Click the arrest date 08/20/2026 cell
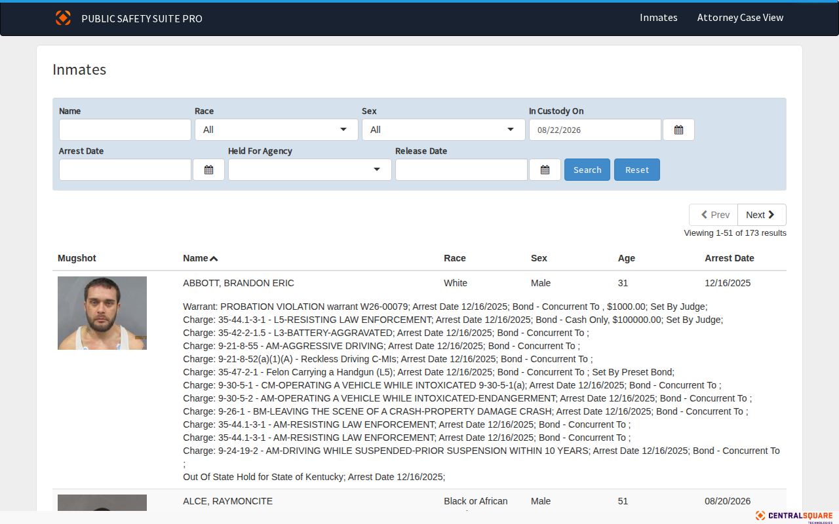 (728, 501)
